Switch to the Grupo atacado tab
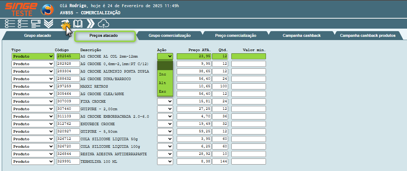Viewport: 407px width, 171px height. coord(37,36)
